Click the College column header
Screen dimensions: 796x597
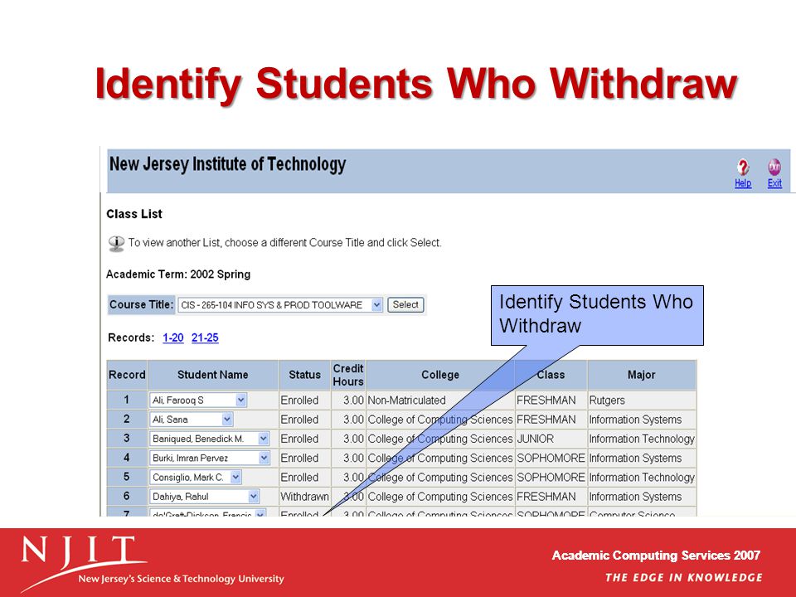(x=440, y=375)
